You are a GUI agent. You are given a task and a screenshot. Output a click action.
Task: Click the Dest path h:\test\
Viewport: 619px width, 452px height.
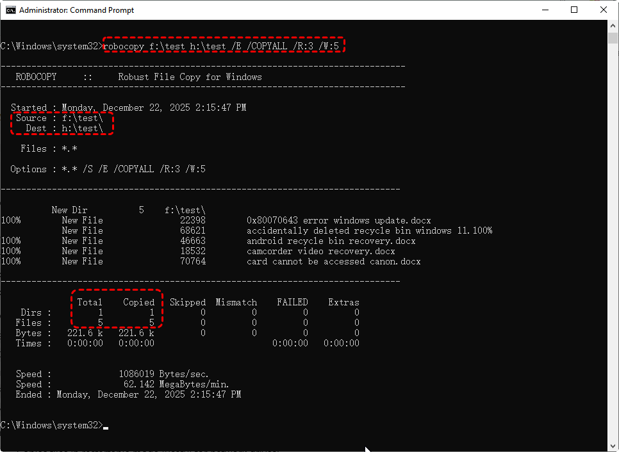pos(82,128)
